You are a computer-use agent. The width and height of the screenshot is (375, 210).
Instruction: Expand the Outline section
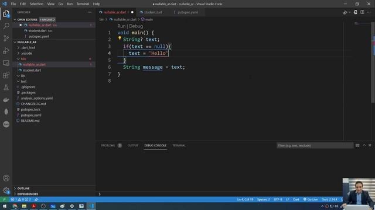[23, 188]
